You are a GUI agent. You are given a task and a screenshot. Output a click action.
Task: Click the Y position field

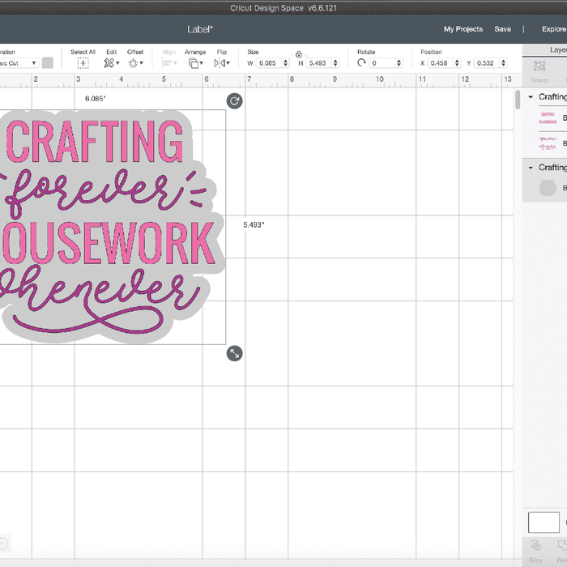(x=487, y=63)
